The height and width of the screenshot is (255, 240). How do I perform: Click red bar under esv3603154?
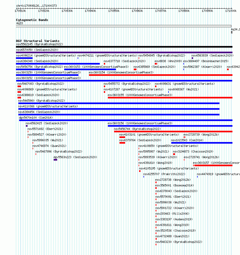(x=161, y=75)
